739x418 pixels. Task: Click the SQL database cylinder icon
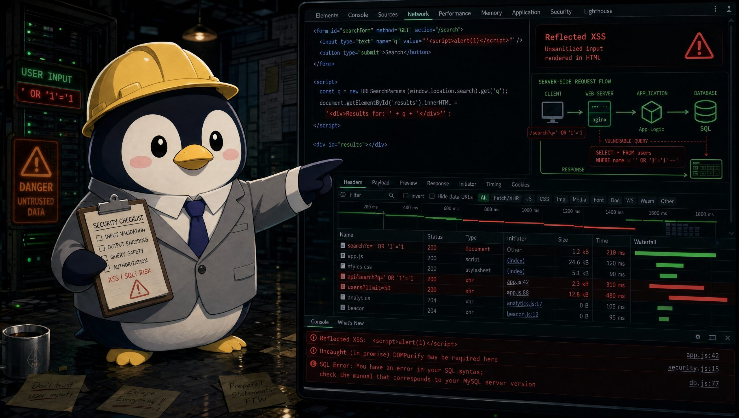click(x=705, y=111)
